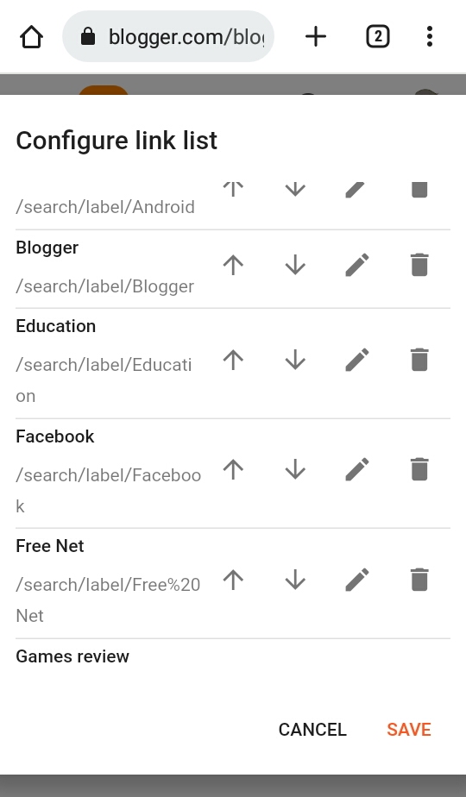Move the Blogger link up
466x797 pixels.
point(233,266)
